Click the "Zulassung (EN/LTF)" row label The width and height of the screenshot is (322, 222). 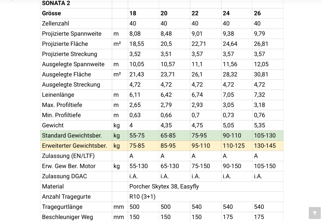coord(69,156)
